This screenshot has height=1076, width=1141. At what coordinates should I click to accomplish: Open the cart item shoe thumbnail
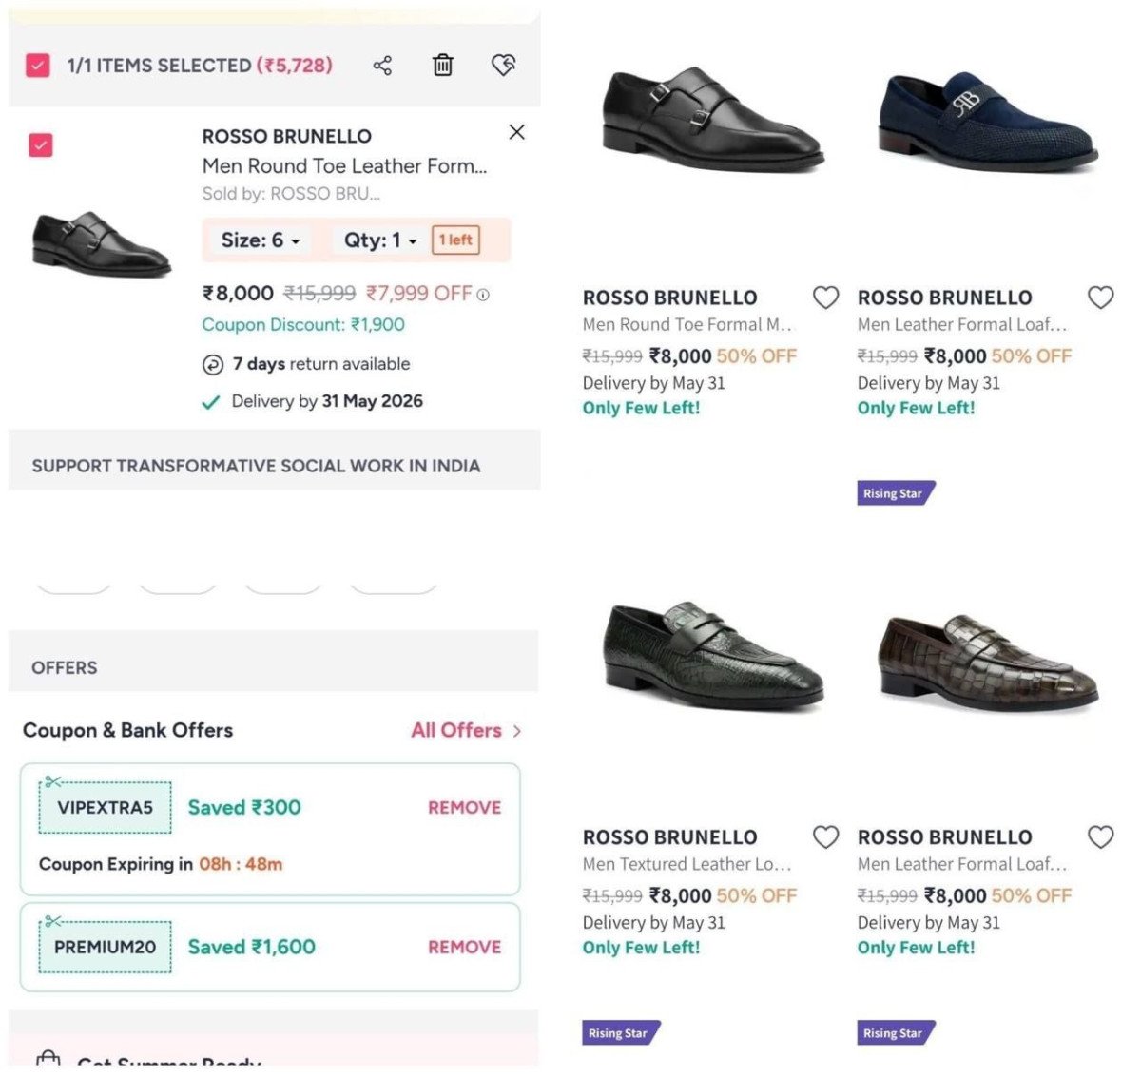(x=101, y=244)
